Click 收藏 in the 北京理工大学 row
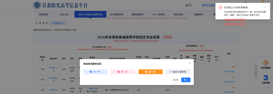The width and height of the screenshot is (273, 94). pos(233,67)
